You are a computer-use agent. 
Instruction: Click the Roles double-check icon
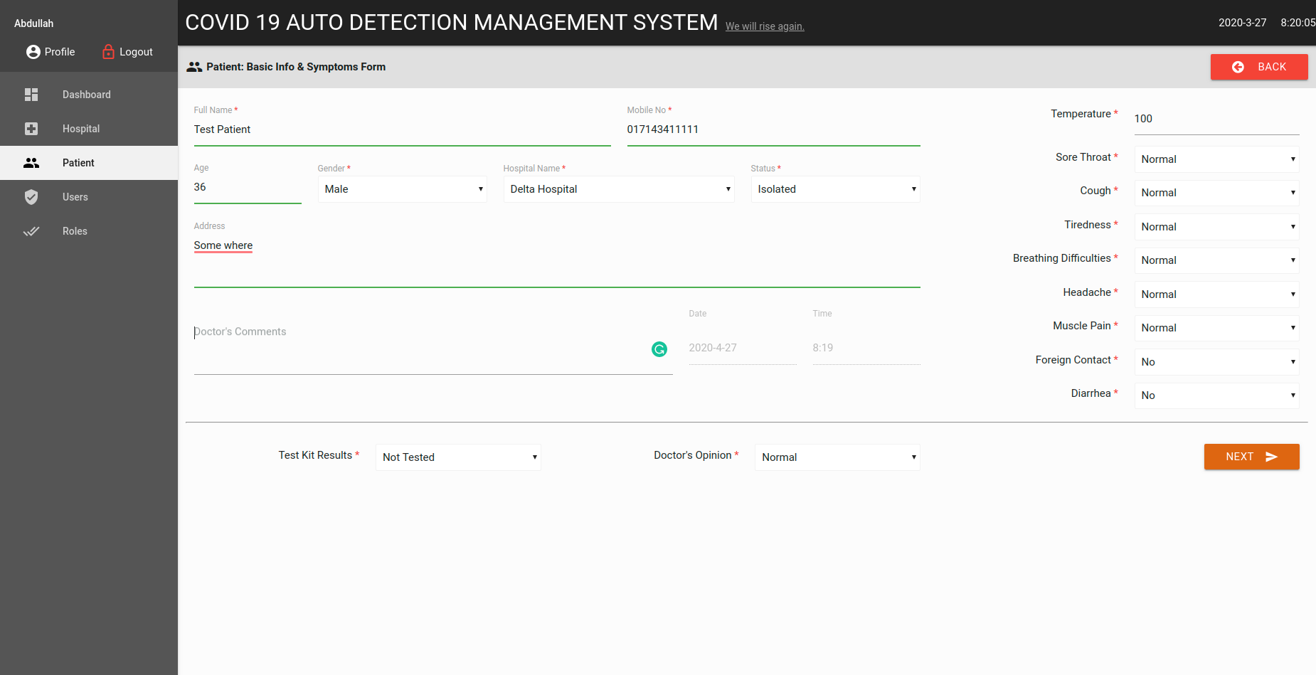pyautogui.click(x=31, y=231)
